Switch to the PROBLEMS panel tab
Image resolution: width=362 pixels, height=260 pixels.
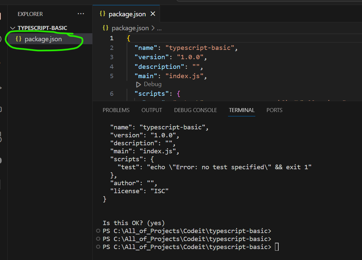pos(116,110)
